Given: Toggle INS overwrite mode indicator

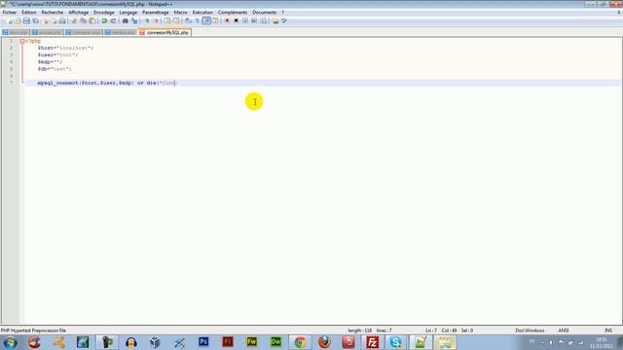Looking at the screenshot, I should (607, 331).
